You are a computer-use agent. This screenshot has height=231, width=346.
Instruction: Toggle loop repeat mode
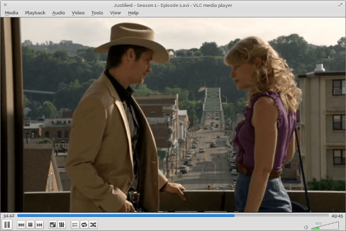[84, 225]
